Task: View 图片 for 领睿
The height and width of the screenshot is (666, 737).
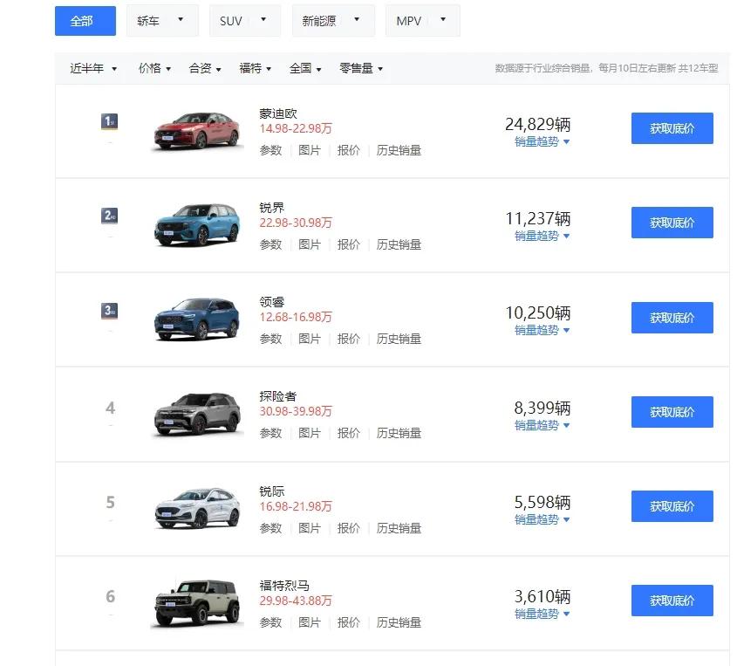Action: click(310, 339)
